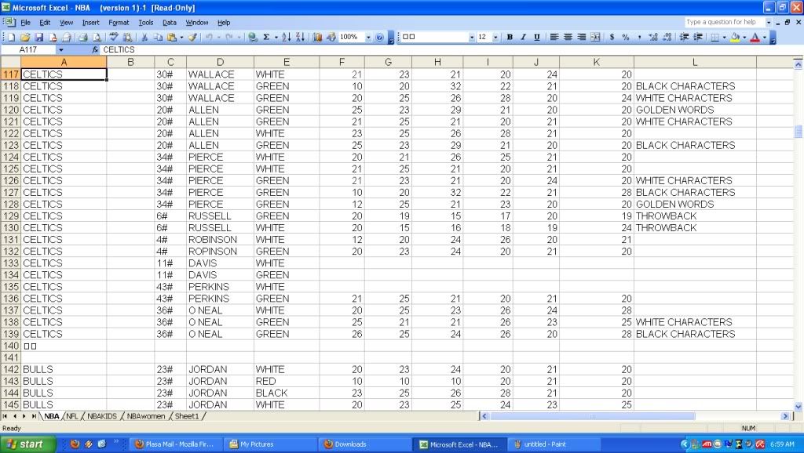Screen dimensions: 804x453
Task: Toggle bold formatting
Action: click(x=510, y=37)
